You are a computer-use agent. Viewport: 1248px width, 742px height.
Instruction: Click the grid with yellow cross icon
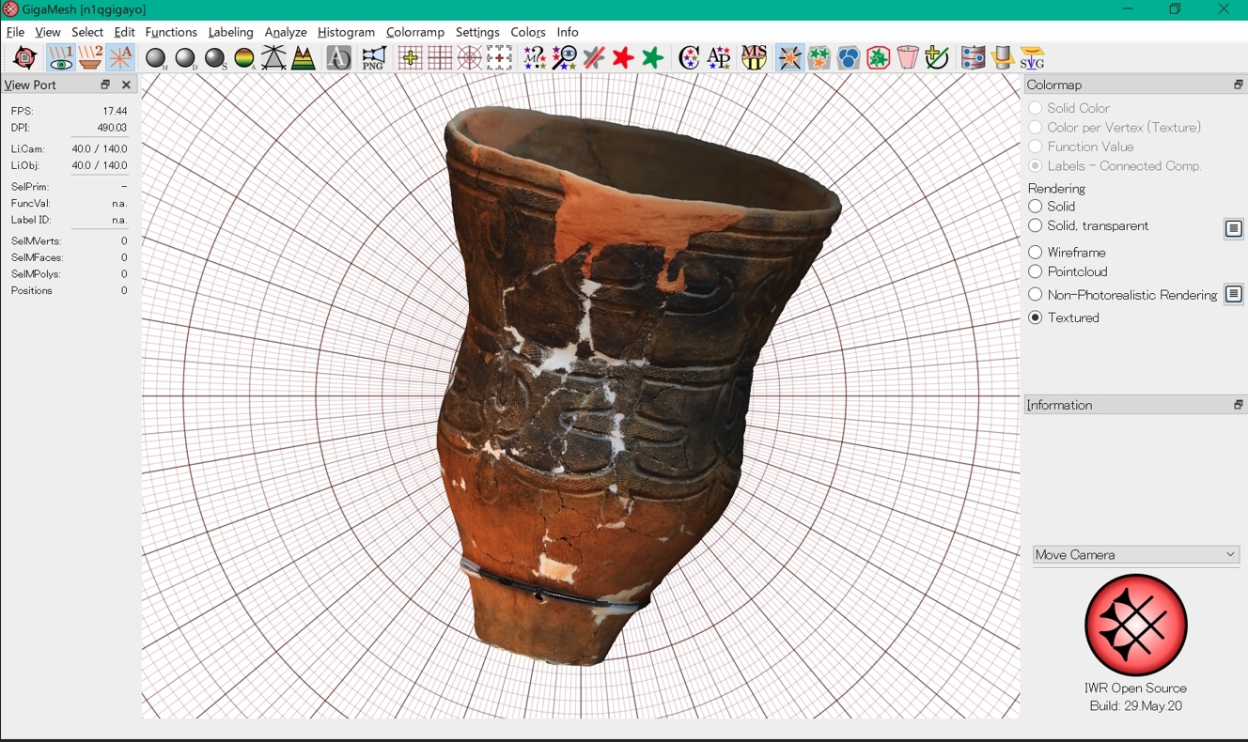pos(410,58)
